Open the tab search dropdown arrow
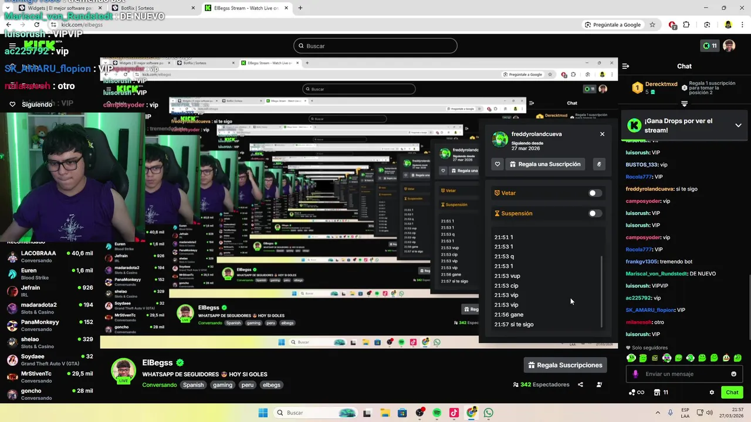 6,8
